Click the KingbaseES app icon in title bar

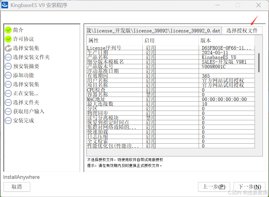[x=5, y=5]
